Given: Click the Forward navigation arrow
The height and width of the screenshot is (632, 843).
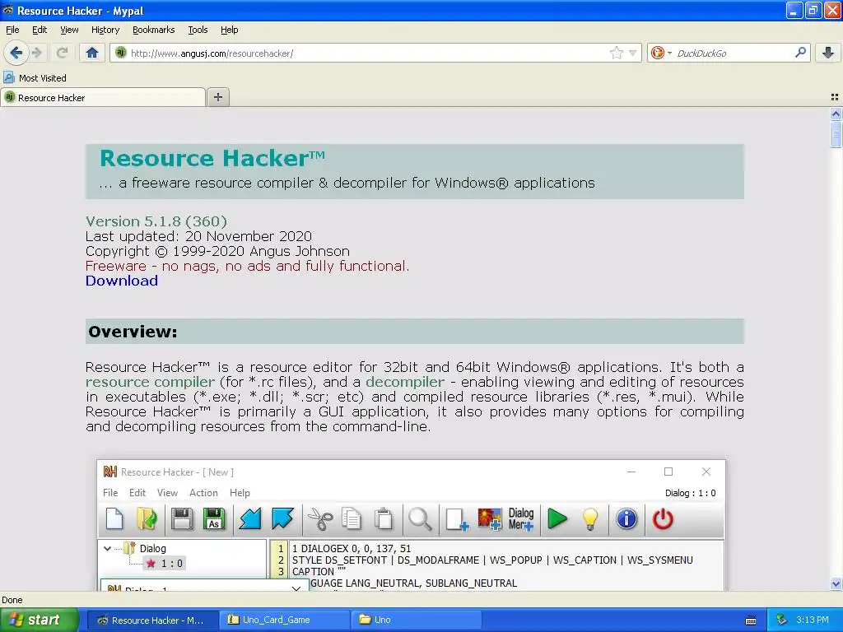Looking at the screenshot, I should (x=36, y=53).
